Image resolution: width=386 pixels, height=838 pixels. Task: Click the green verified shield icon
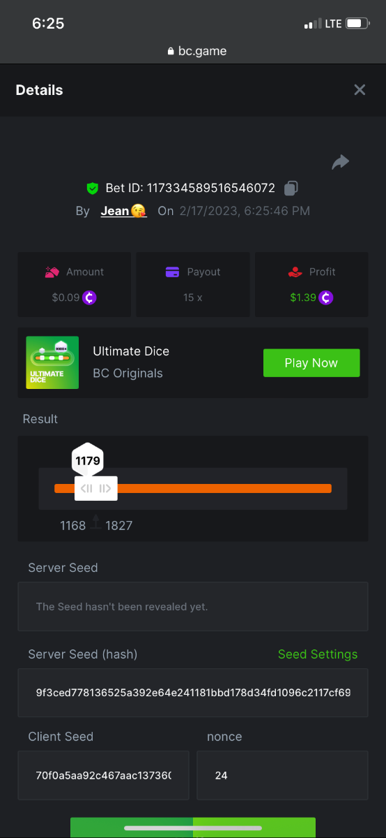click(x=92, y=189)
